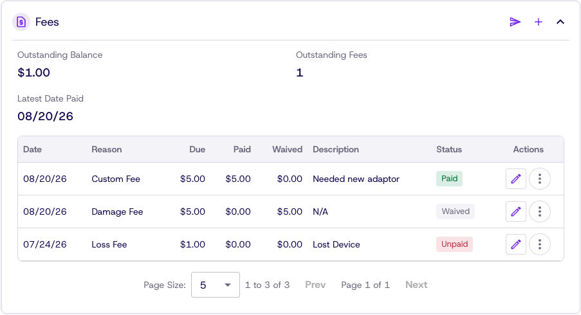
Task: Click the Fees dollar document icon
Action: tap(21, 22)
